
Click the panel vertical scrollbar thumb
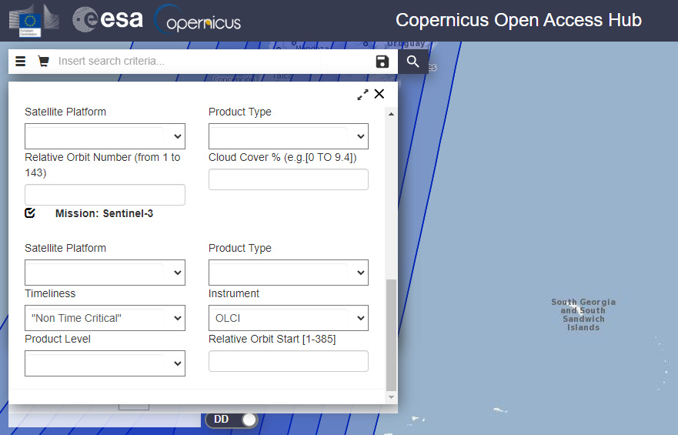pyautogui.click(x=391, y=335)
